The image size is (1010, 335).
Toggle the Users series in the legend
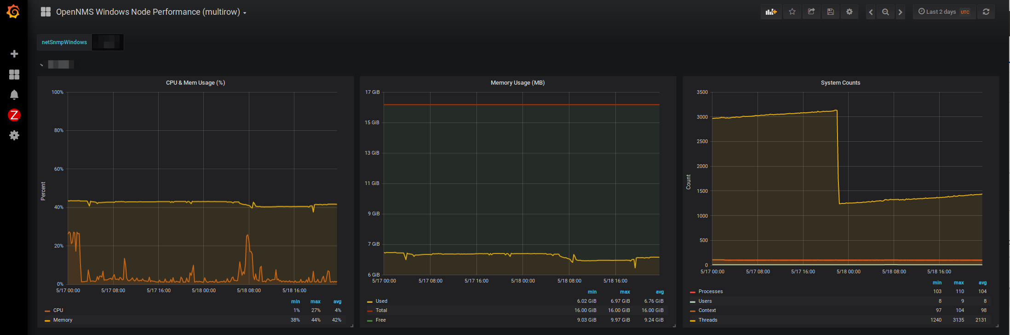point(705,301)
